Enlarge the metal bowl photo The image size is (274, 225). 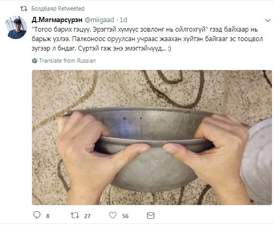152,138
